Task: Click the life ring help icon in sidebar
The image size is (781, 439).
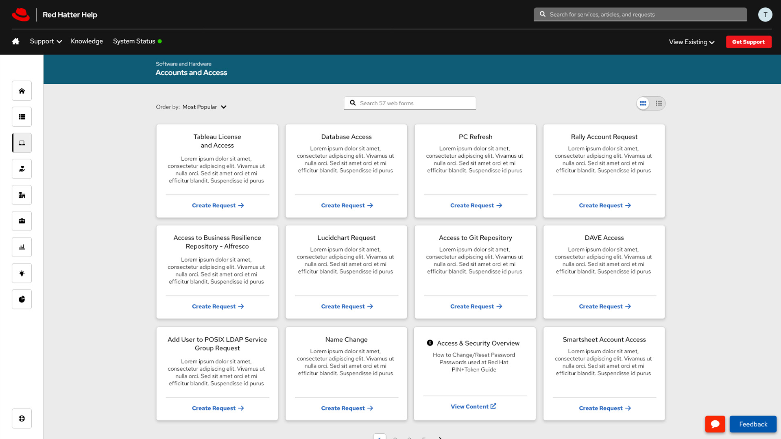Action: pyautogui.click(x=22, y=419)
